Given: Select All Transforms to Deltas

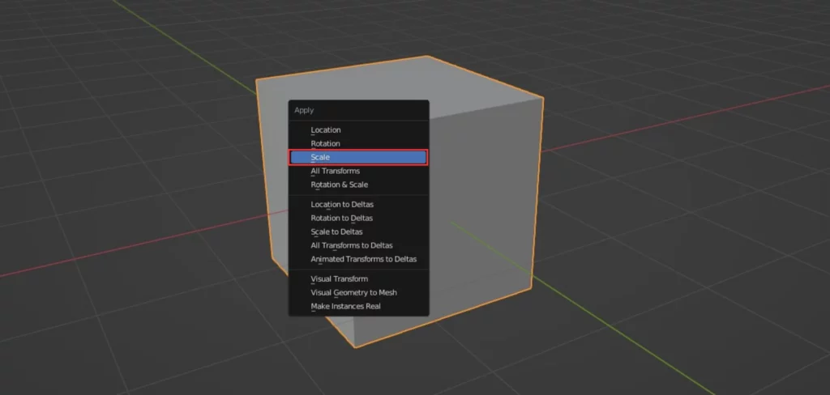Looking at the screenshot, I should point(358,246).
